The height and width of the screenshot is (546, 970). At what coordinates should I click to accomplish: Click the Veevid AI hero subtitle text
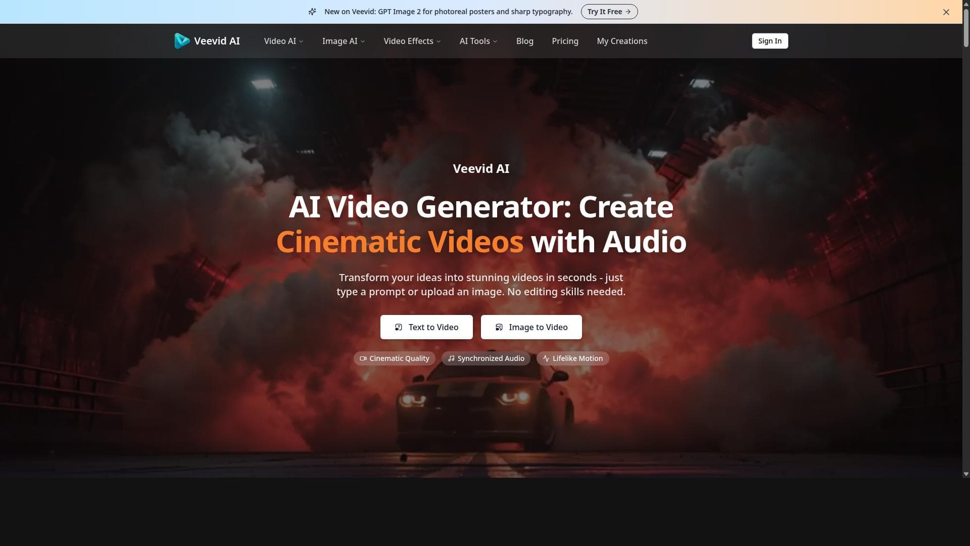[481, 169]
